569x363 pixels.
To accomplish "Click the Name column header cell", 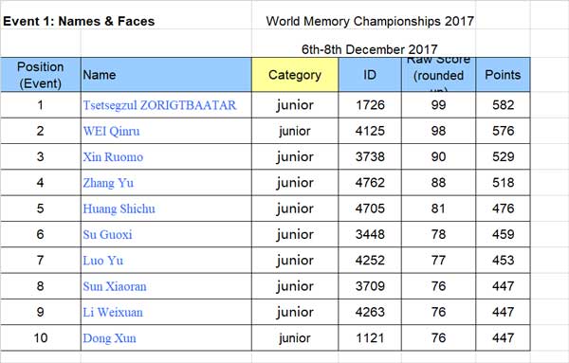I will pos(166,75).
